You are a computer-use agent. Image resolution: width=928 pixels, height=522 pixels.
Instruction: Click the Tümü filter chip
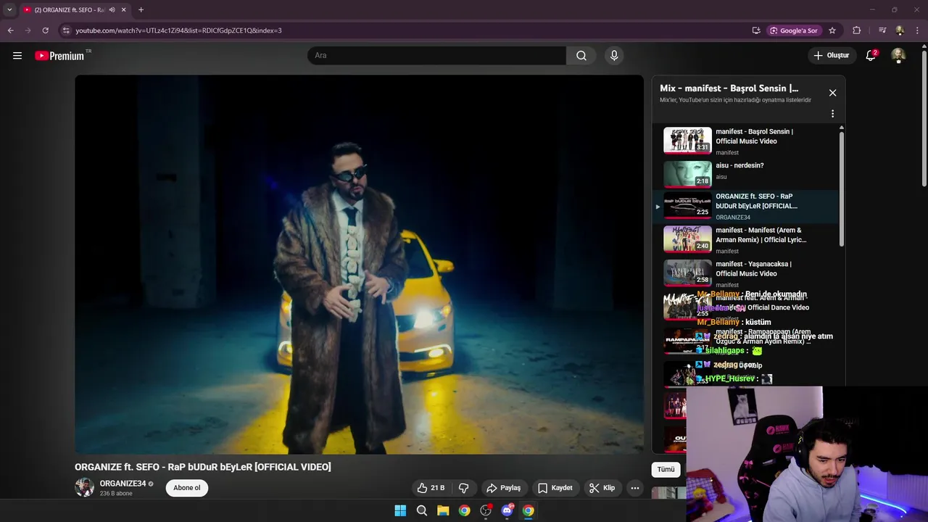coord(666,470)
